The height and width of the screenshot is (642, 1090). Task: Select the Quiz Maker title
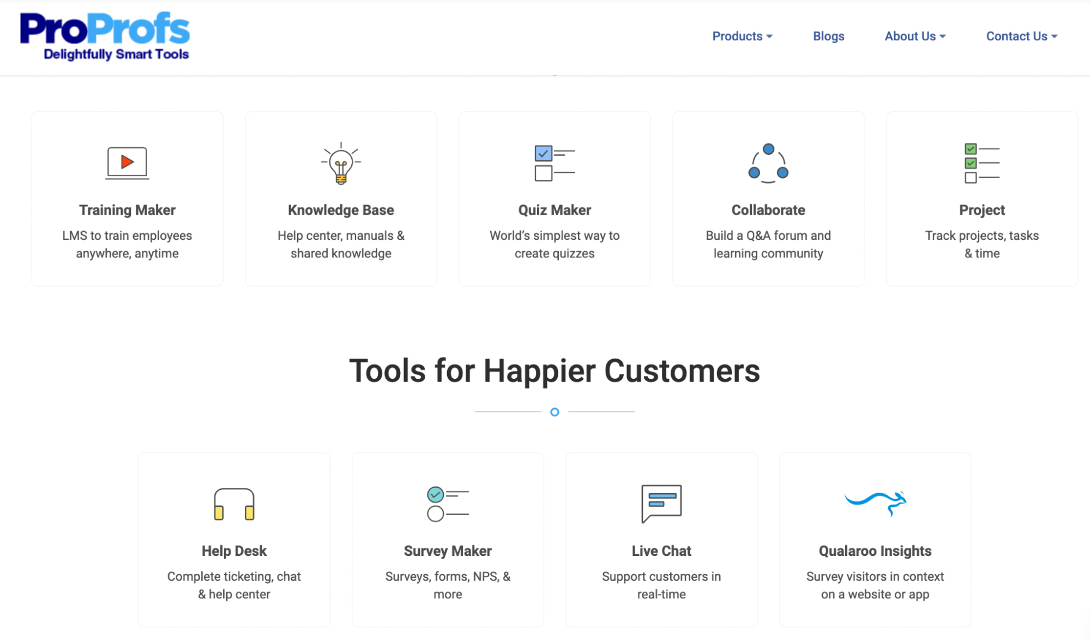[555, 210]
